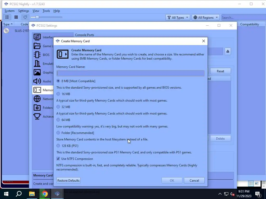Open the Tools menu

pyautogui.click(x=46, y=11)
